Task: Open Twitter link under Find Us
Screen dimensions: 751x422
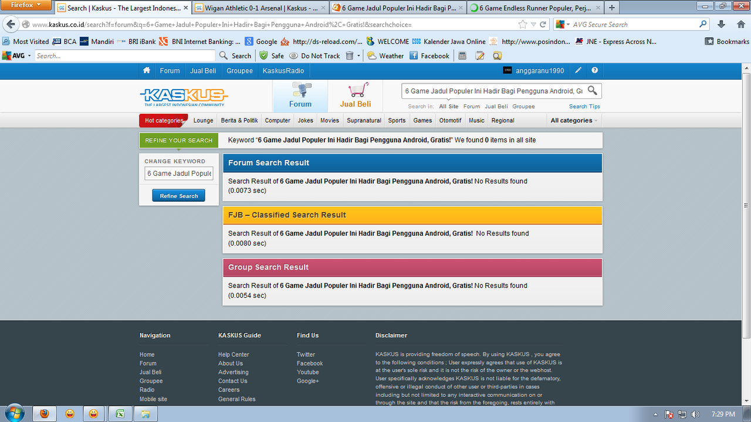Action: tap(306, 355)
